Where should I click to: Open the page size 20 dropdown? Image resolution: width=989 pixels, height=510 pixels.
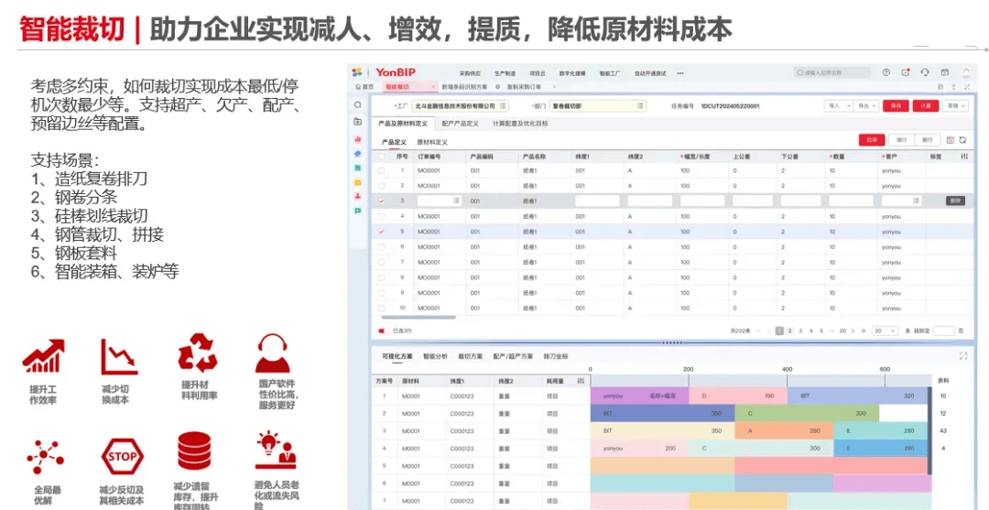(x=885, y=331)
